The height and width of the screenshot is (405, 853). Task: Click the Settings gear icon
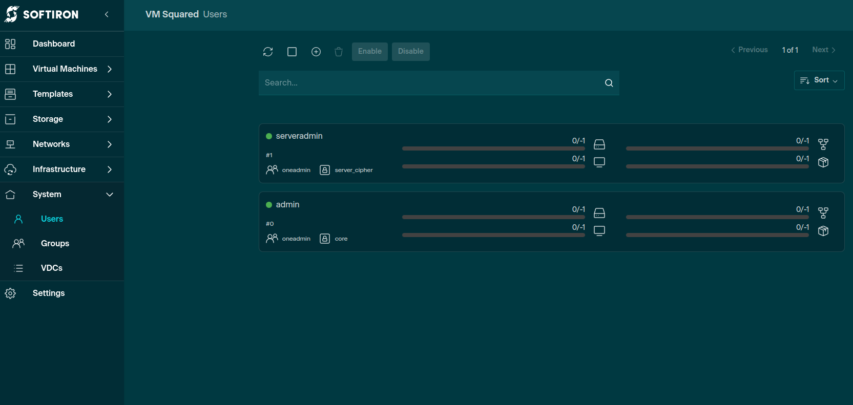pyautogui.click(x=10, y=293)
